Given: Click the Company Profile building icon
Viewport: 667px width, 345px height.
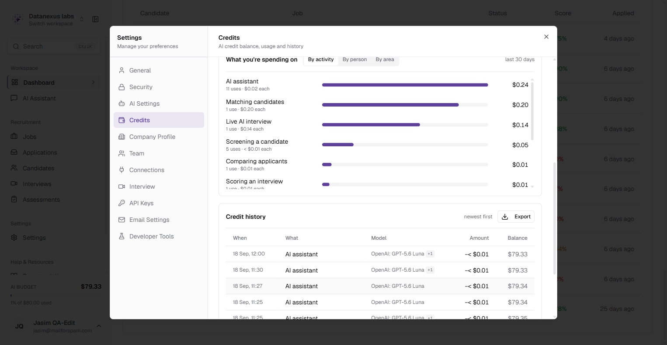Looking at the screenshot, I should [x=122, y=137].
